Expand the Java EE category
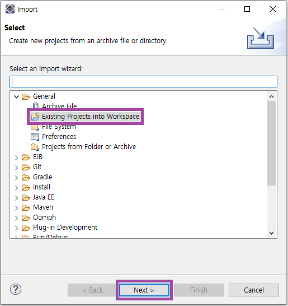The width and height of the screenshot is (288, 306). (17, 198)
